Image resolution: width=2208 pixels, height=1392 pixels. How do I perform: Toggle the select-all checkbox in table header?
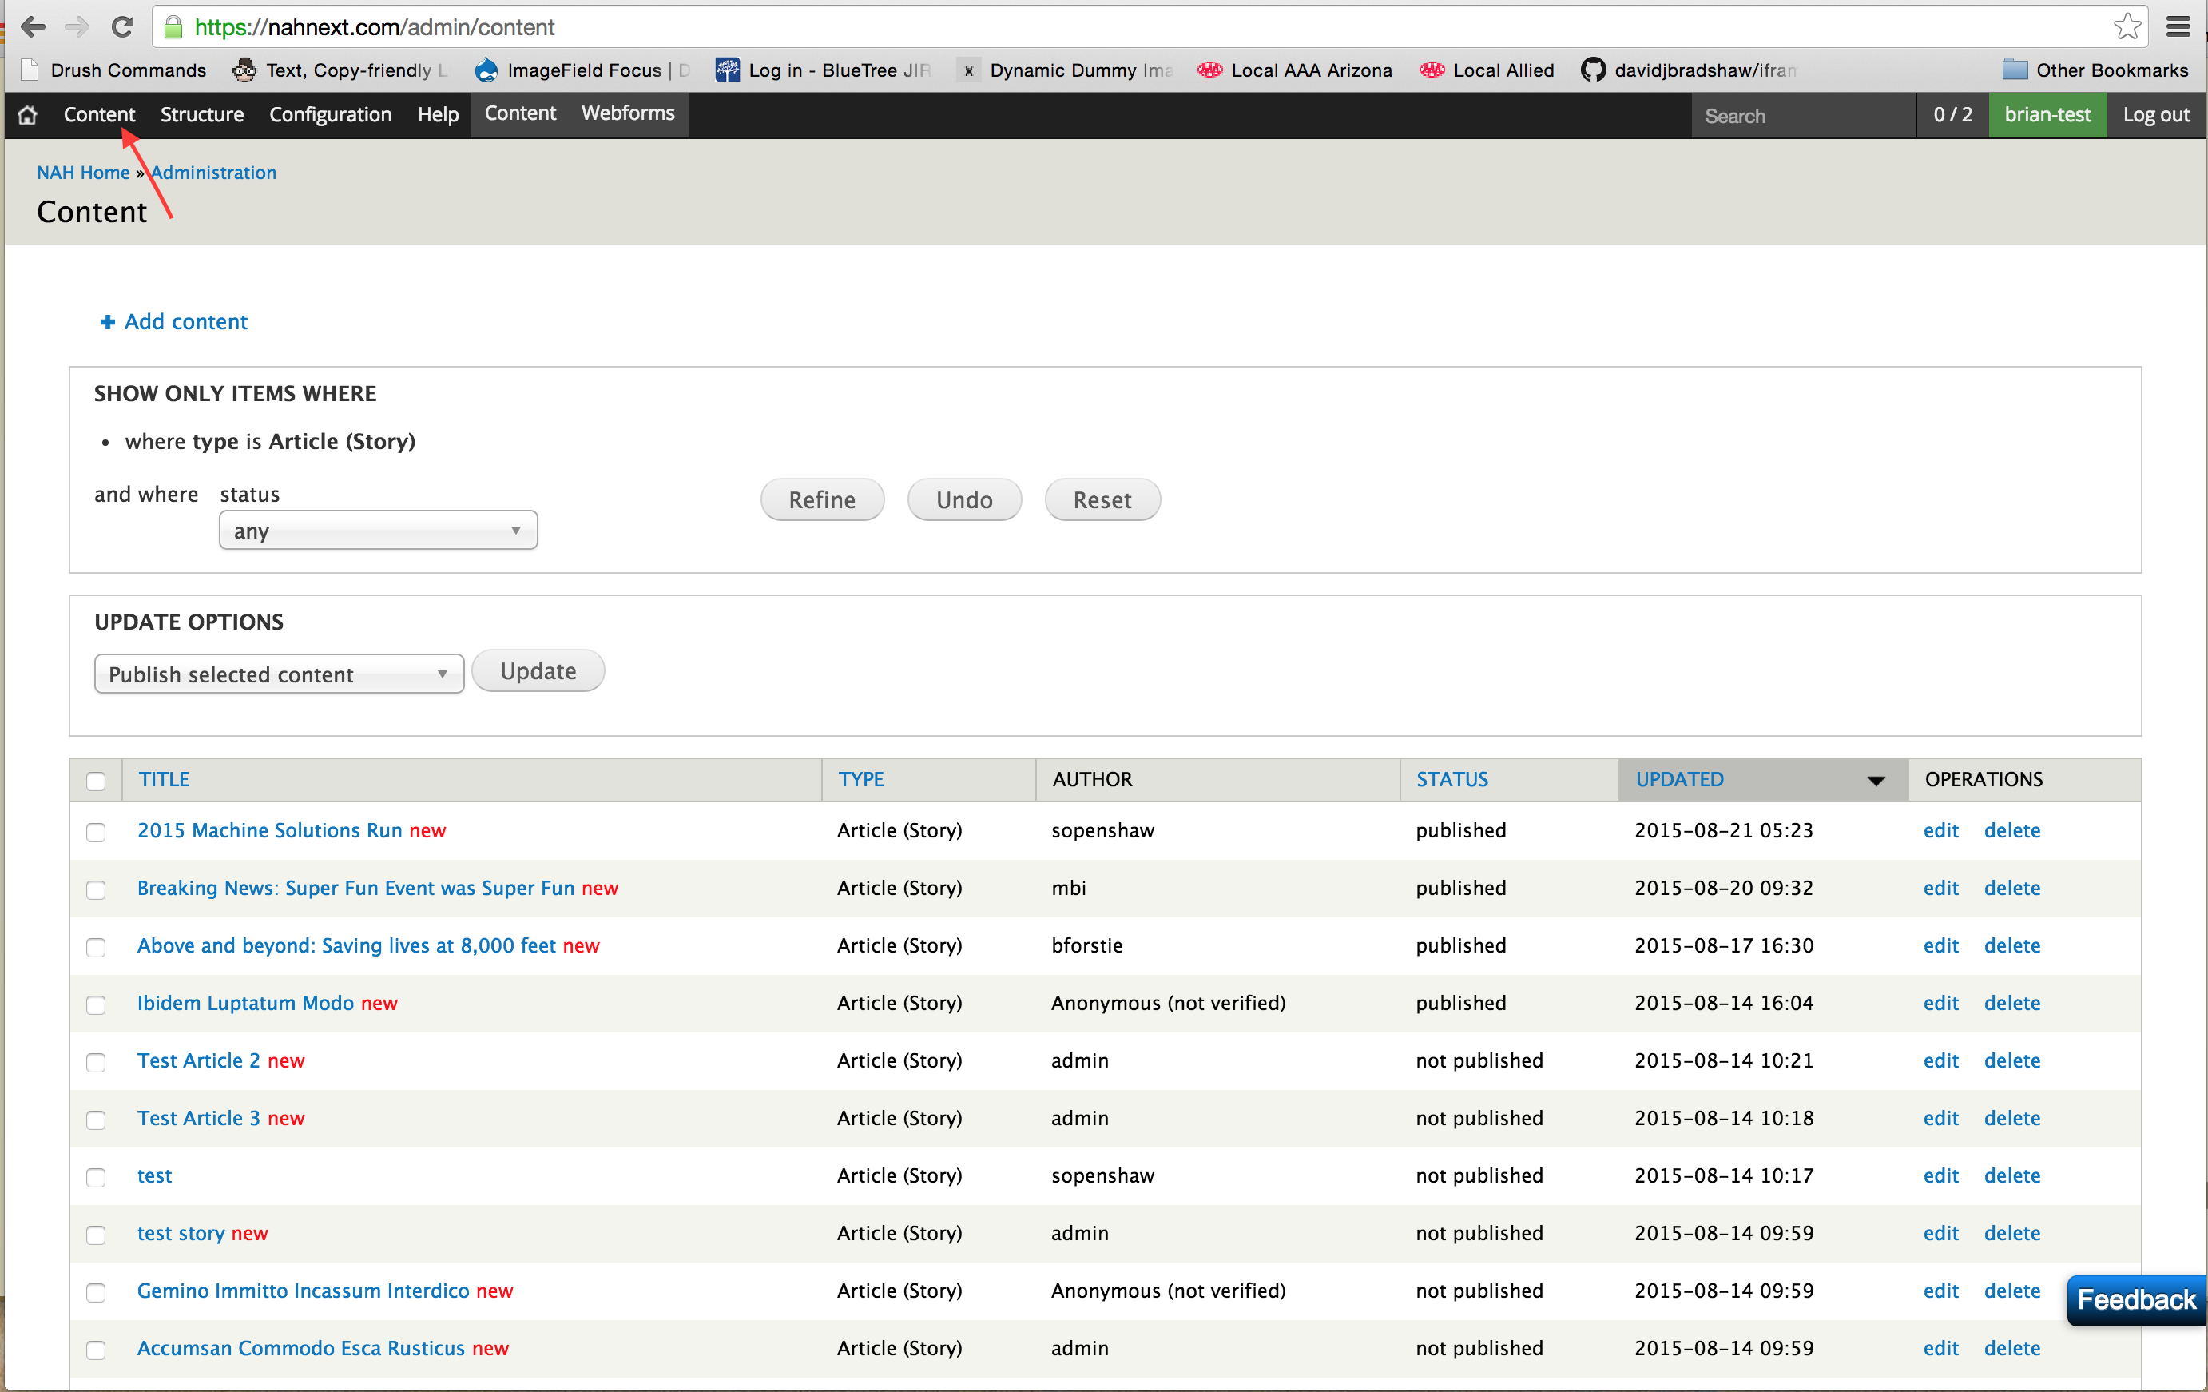(x=97, y=781)
